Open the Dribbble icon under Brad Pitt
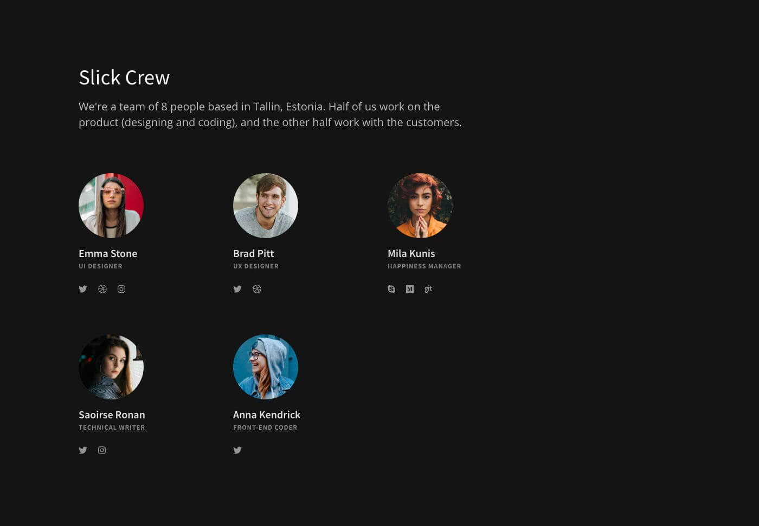This screenshot has height=526, width=759. pos(257,289)
